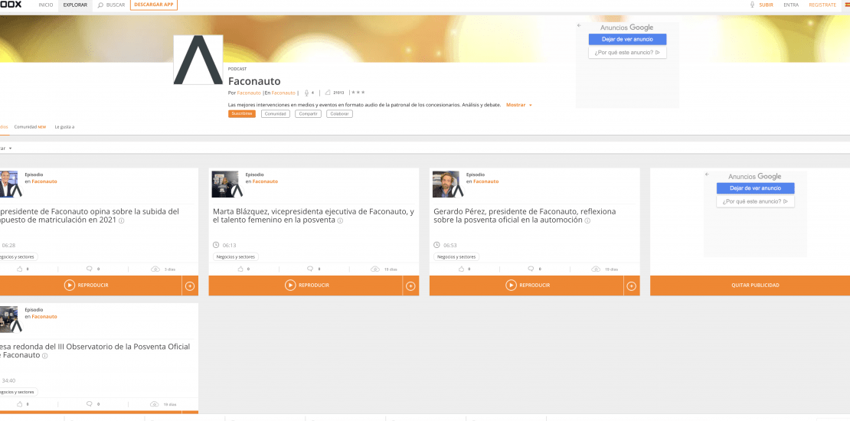Open Faconauto link in Gerardo Pérez card

coord(485,181)
